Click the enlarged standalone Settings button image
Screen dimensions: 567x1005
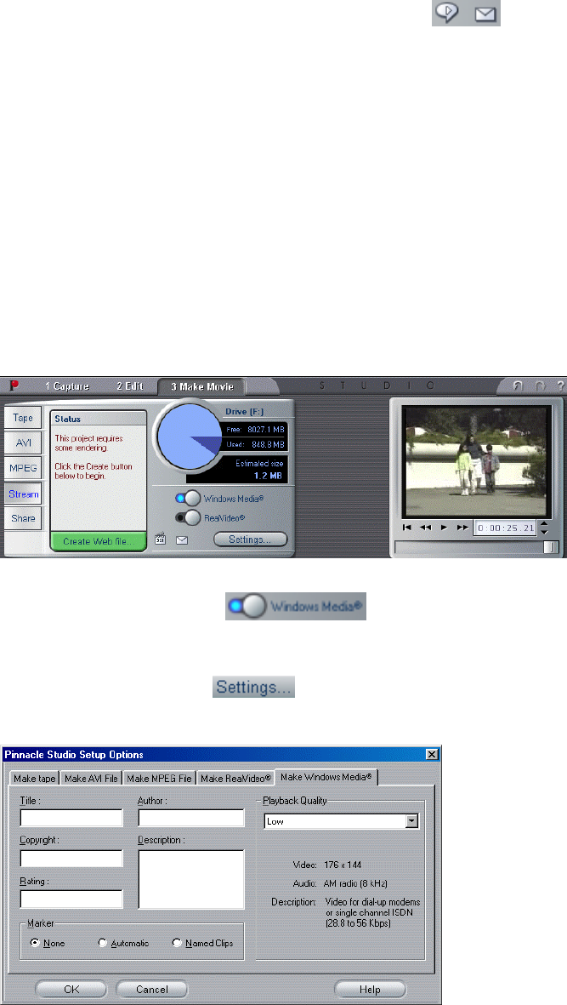pyautogui.click(x=254, y=687)
